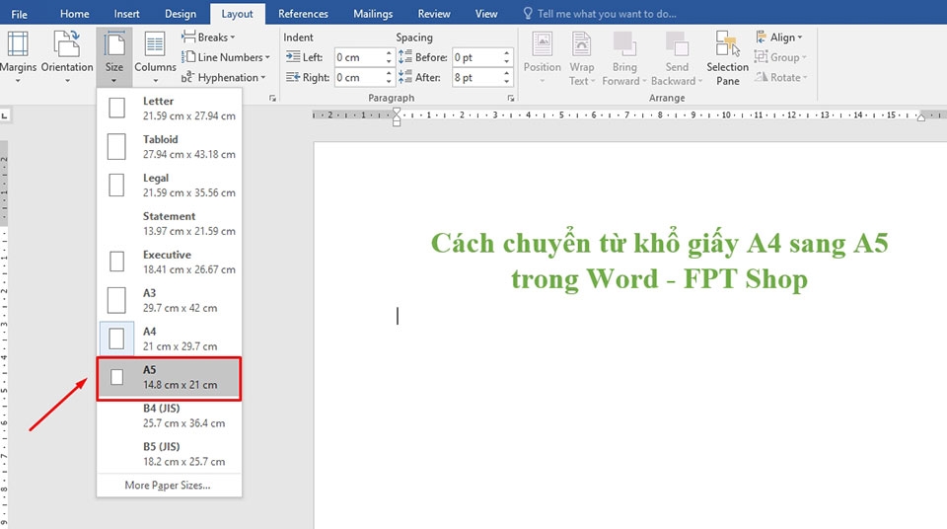Viewport: 947px width, 529px height.
Task: Open the Align dropdown
Action: [779, 37]
